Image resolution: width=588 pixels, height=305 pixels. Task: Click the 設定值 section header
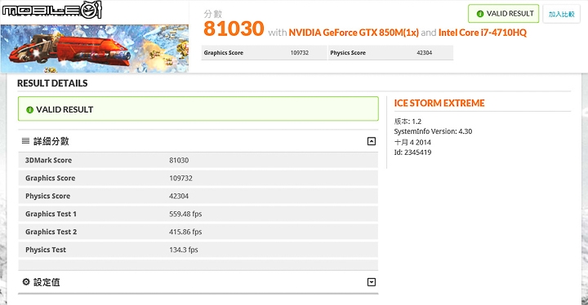tap(198, 282)
